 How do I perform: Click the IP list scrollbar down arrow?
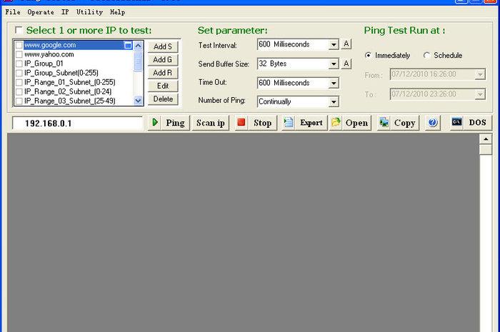pyautogui.click(x=138, y=101)
